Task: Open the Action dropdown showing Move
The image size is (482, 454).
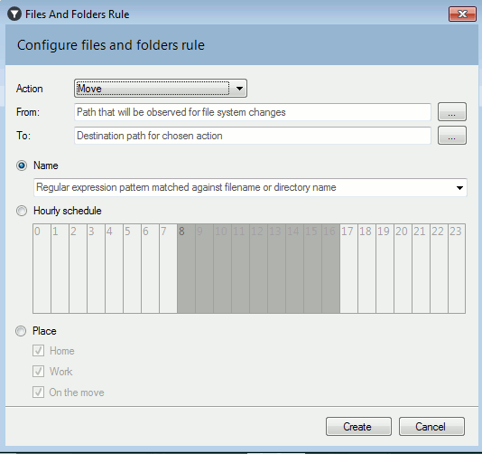Action: point(161,89)
